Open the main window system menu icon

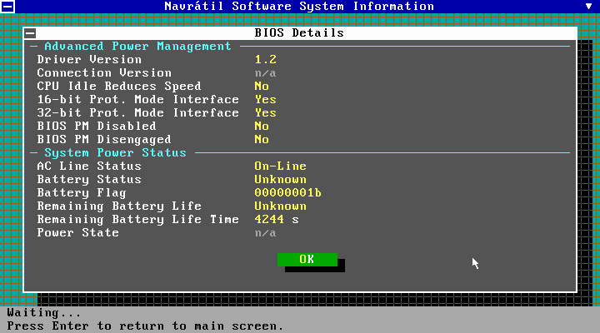point(7,6)
